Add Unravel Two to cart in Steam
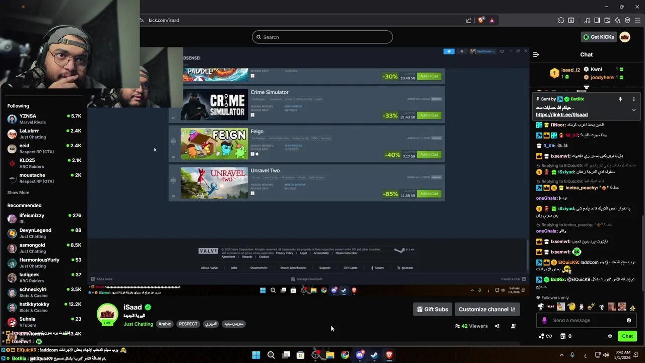 pos(429,194)
